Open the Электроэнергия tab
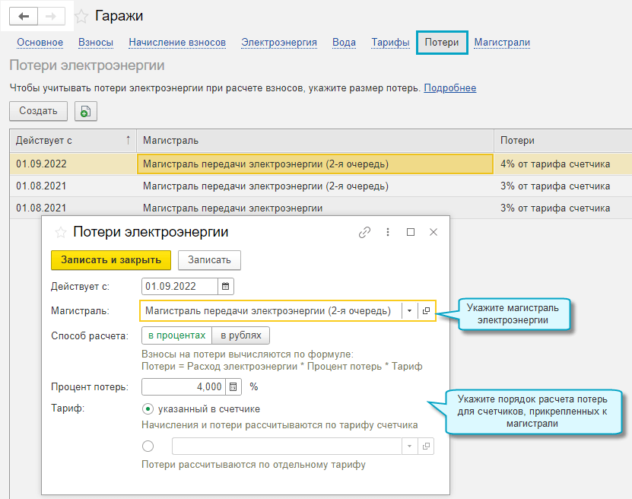The width and height of the screenshot is (632, 499). 279,43
